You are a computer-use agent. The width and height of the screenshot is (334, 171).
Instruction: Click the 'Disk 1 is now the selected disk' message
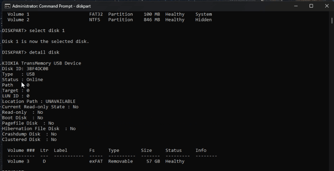pos(46,42)
